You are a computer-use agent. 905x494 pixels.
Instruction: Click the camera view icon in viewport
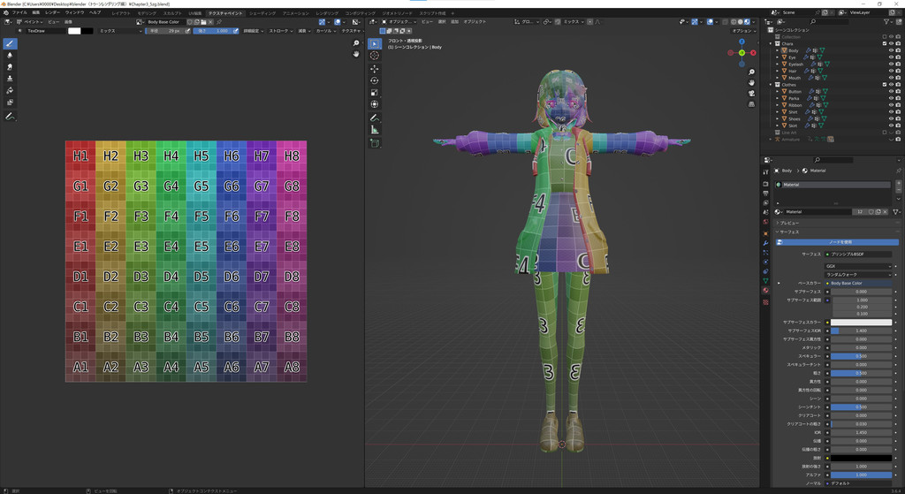pos(751,93)
